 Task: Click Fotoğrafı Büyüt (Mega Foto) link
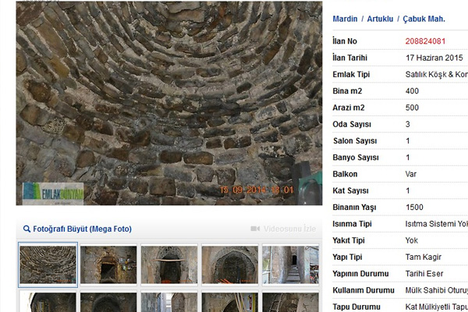[x=82, y=229]
